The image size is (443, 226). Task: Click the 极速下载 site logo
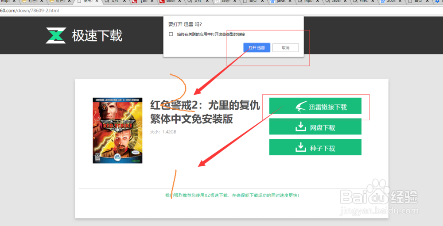click(84, 35)
